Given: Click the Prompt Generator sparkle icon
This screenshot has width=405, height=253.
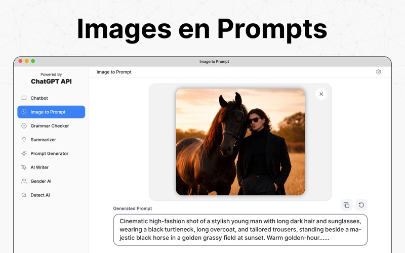Looking at the screenshot, I should [24, 154].
